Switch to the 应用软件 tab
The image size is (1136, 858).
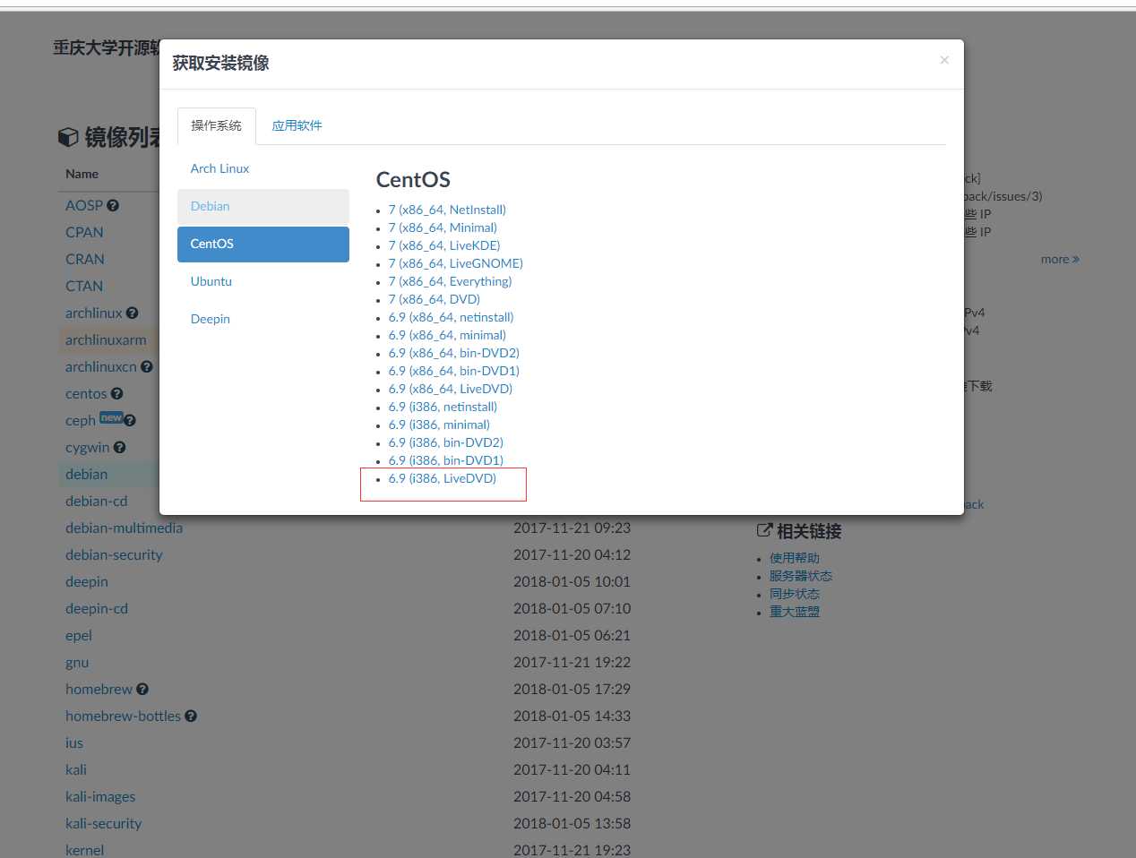click(x=297, y=125)
